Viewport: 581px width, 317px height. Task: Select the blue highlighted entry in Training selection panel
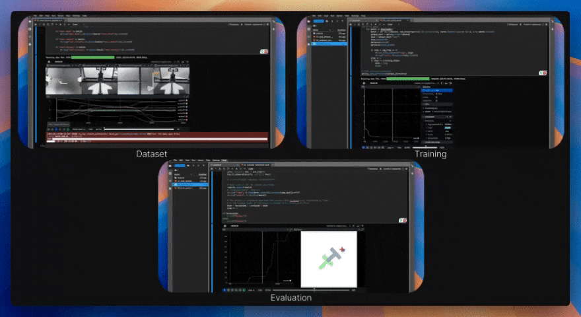[437, 90]
